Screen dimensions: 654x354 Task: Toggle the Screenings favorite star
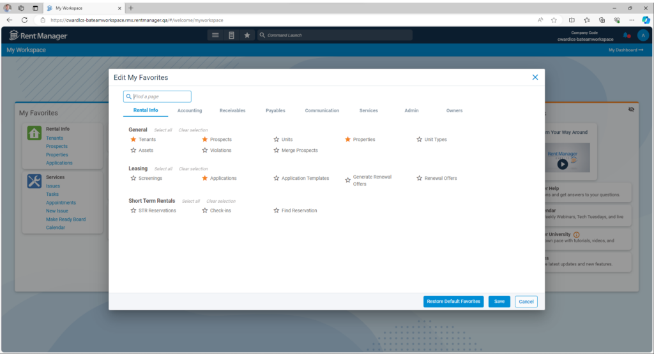pos(133,179)
